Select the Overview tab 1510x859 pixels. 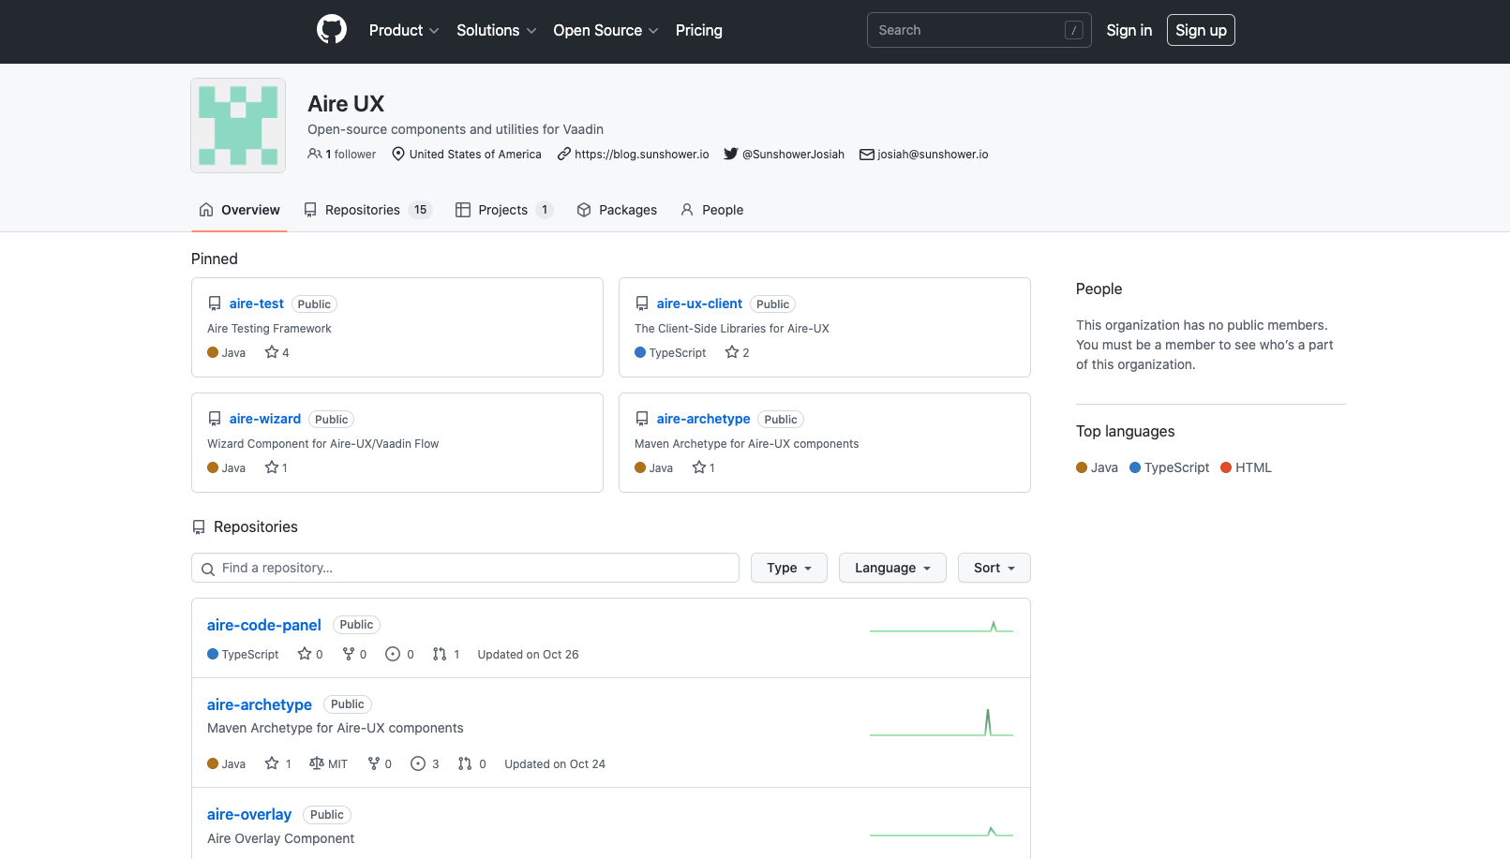click(x=239, y=210)
